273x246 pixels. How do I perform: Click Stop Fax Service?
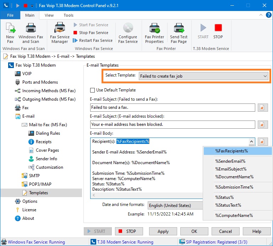point(91,33)
